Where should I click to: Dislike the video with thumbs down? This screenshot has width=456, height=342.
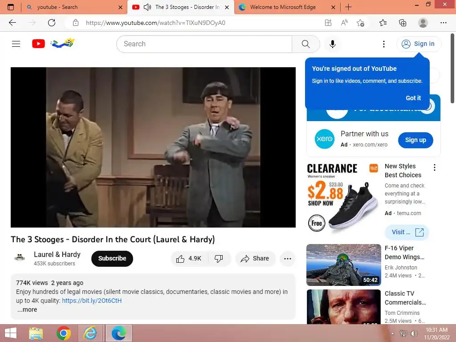pyautogui.click(x=219, y=258)
